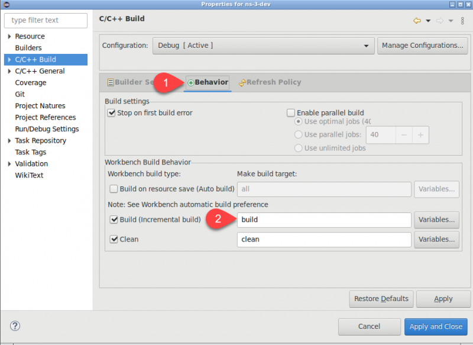Expand the C/C++ General tree node
The image size is (473, 345).
coord(9,71)
